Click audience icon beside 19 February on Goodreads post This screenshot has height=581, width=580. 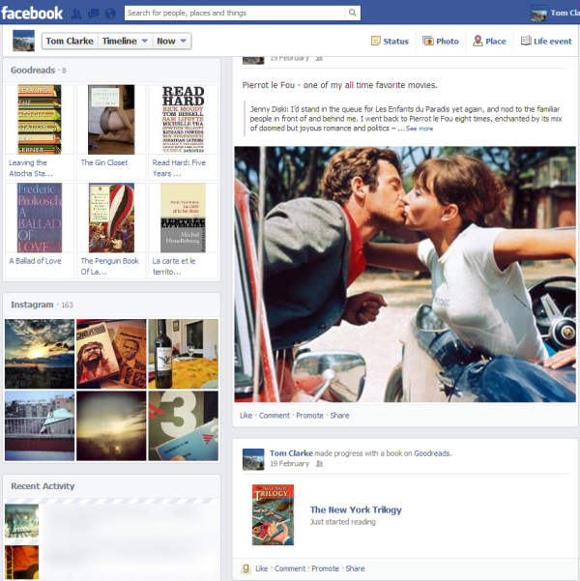pos(319,463)
